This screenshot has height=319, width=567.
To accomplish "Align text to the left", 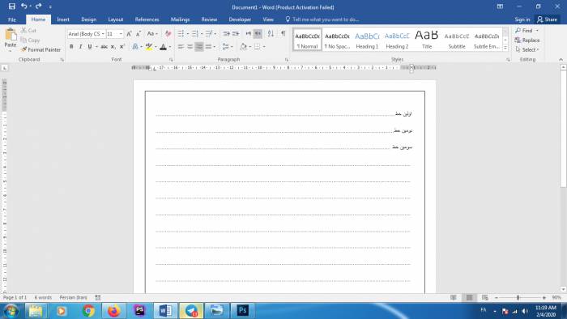I will 181,47.
